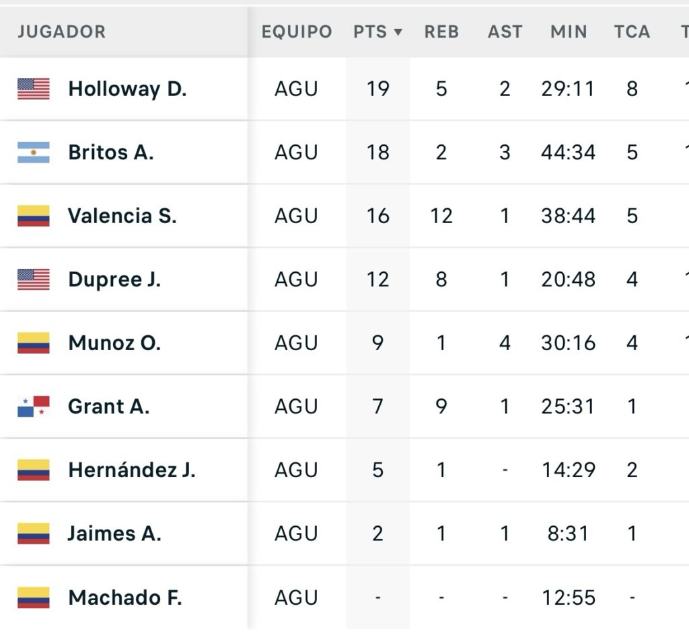Click the USA flag beside Dupree J.
The height and width of the screenshot is (633, 689).
click(x=34, y=280)
